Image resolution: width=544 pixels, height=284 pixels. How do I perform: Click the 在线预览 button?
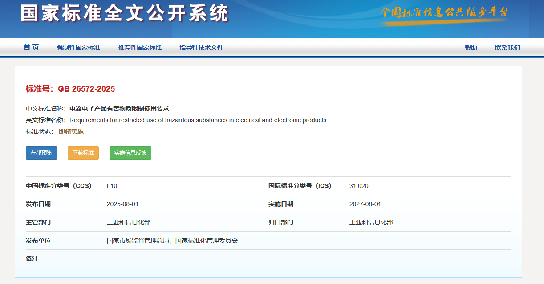point(41,153)
